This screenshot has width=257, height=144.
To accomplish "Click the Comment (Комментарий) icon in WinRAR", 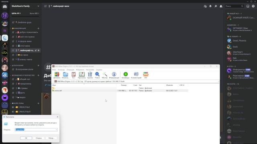I will pos(136,75).
